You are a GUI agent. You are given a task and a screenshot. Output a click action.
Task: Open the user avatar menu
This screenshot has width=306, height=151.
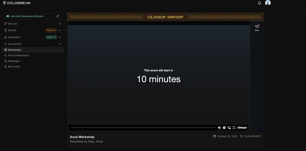(268, 3)
